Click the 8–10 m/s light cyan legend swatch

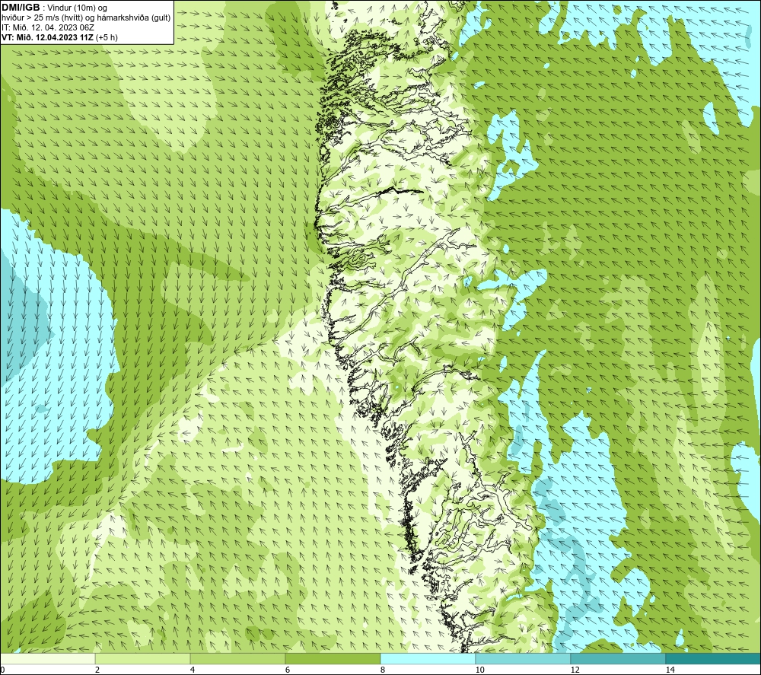[x=428, y=658]
